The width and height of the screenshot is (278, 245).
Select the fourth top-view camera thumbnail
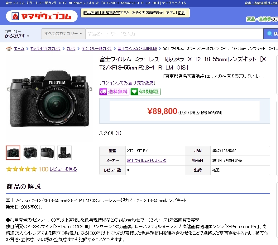click(x=65, y=153)
